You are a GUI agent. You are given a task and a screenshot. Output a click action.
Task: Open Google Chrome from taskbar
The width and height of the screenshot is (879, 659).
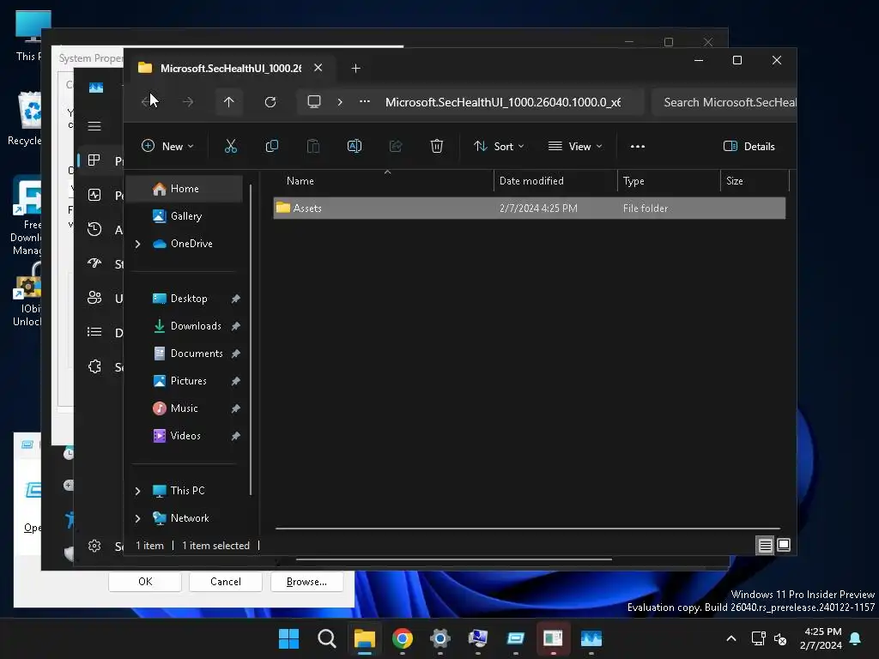pos(403,638)
